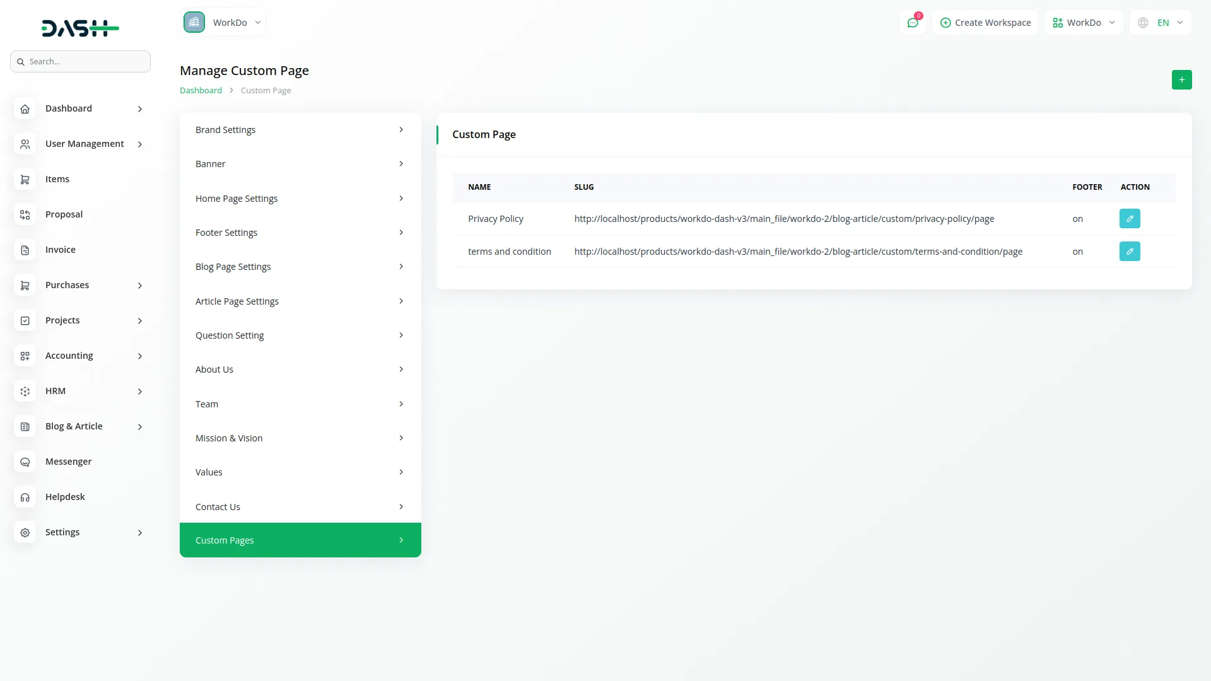Click the Invoice sidebar icon
Image resolution: width=1211 pixels, height=681 pixels.
click(25, 250)
